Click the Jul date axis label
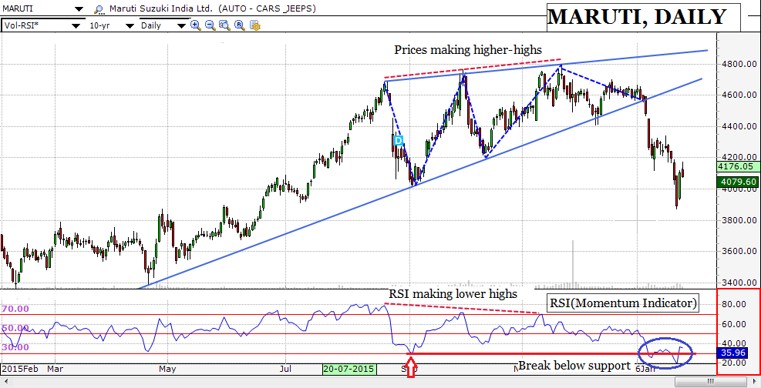The height and width of the screenshot is (388, 761). (x=286, y=369)
